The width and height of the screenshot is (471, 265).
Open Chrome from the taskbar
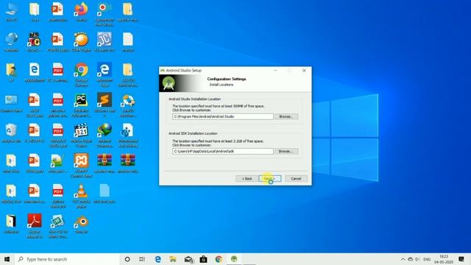(x=219, y=259)
